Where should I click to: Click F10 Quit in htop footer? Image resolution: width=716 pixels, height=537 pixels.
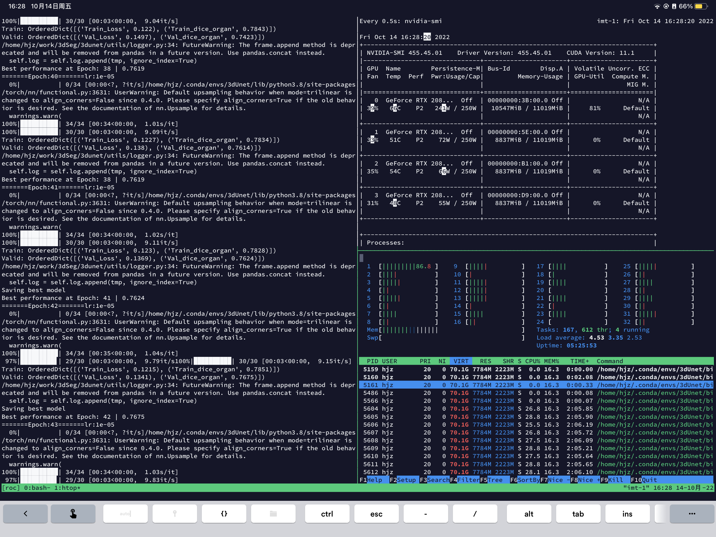[x=644, y=480]
